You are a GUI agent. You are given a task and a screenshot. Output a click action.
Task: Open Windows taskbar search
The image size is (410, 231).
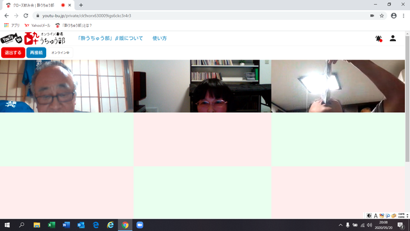point(22,225)
